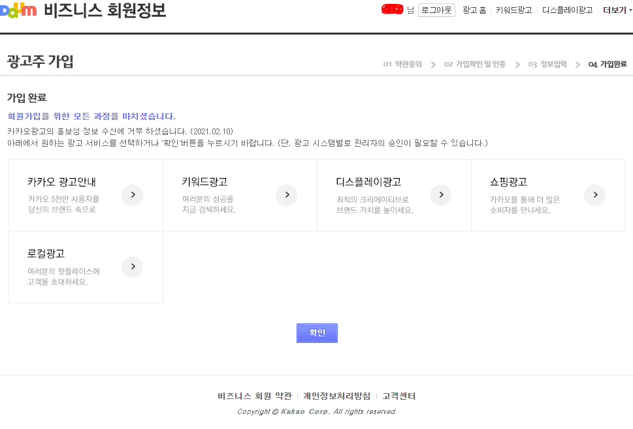Image resolution: width=633 pixels, height=429 pixels.
Task: Open arrow icon for 로컬광고 card
Action: click(133, 267)
